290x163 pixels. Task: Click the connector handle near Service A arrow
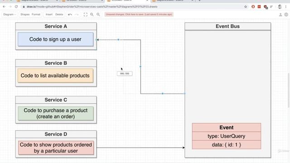click(x=118, y=39)
